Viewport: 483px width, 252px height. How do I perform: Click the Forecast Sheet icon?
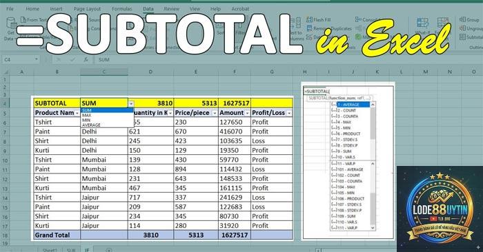443,23
